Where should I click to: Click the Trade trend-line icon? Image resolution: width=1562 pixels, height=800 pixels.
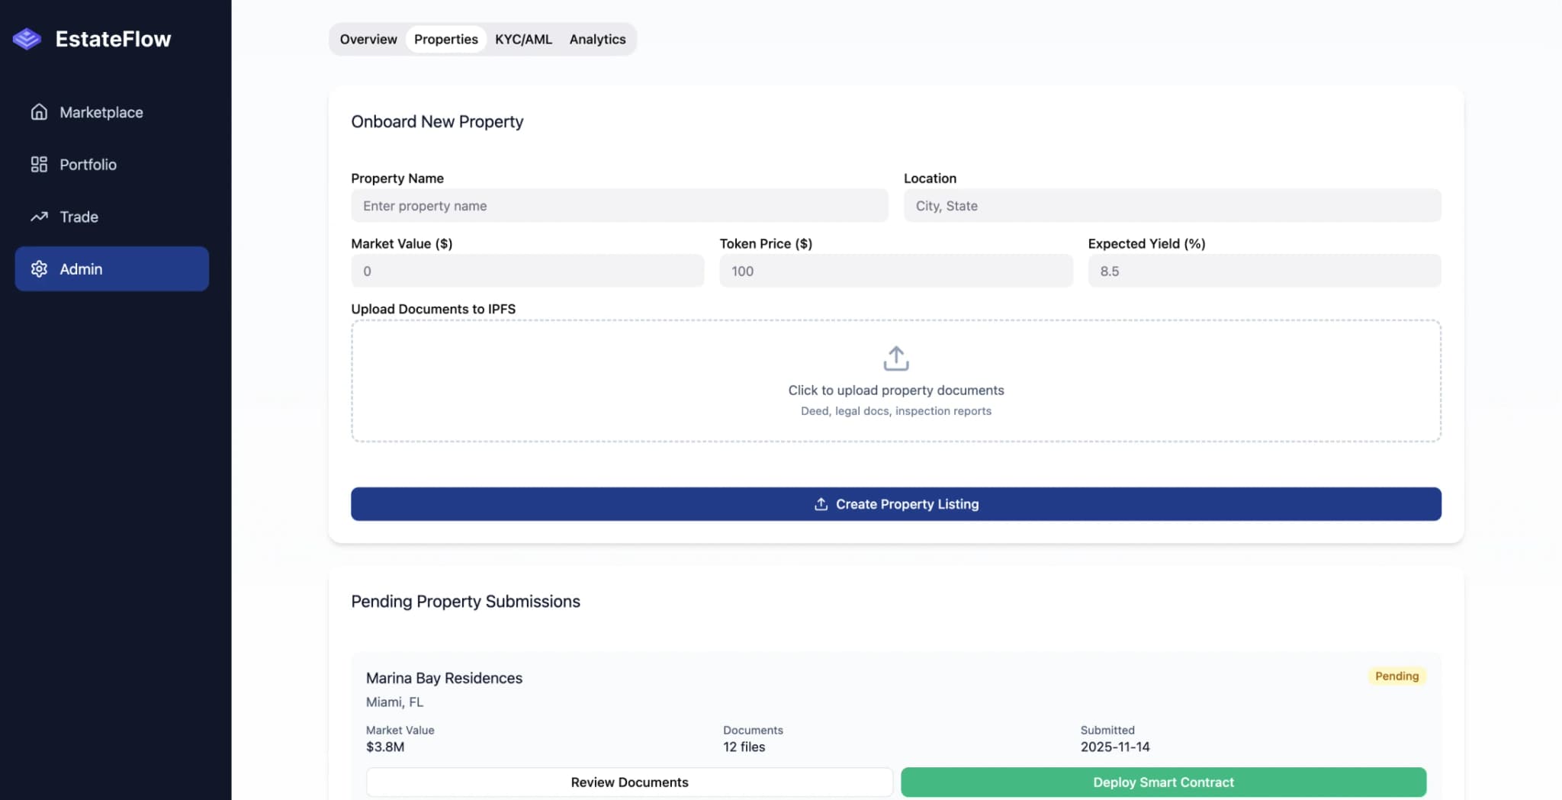click(x=39, y=217)
